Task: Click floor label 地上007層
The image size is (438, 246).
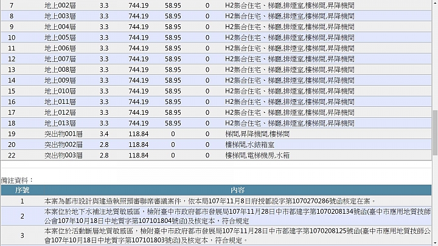Action: tap(60, 59)
